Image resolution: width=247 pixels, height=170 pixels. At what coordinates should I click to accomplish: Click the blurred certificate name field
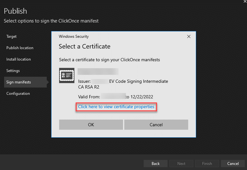98,71
